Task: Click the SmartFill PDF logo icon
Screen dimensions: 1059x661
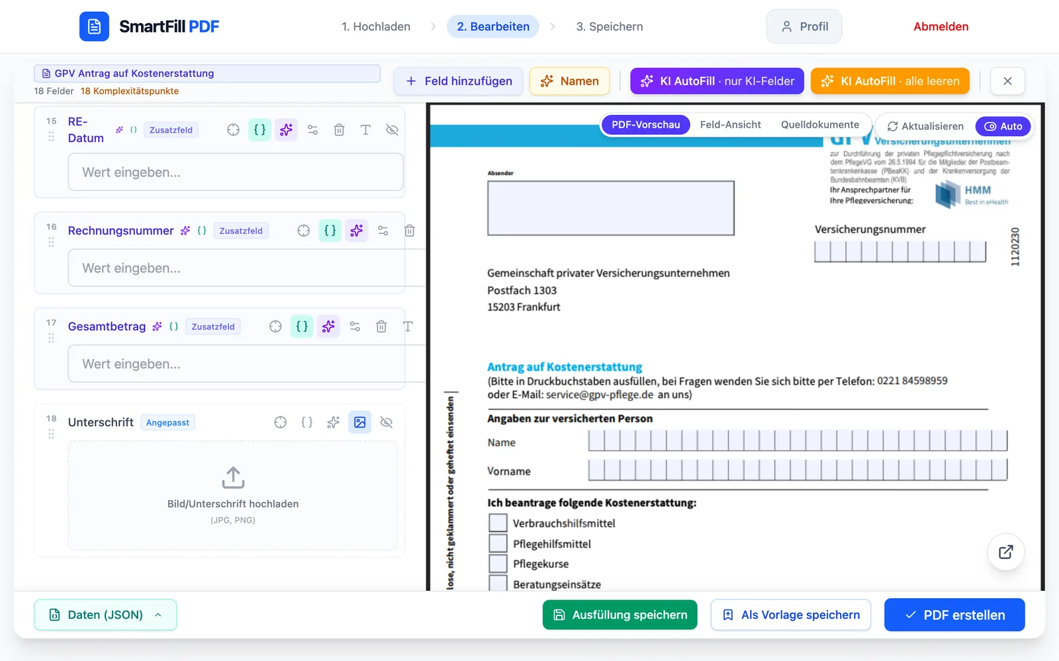Action: point(94,26)
